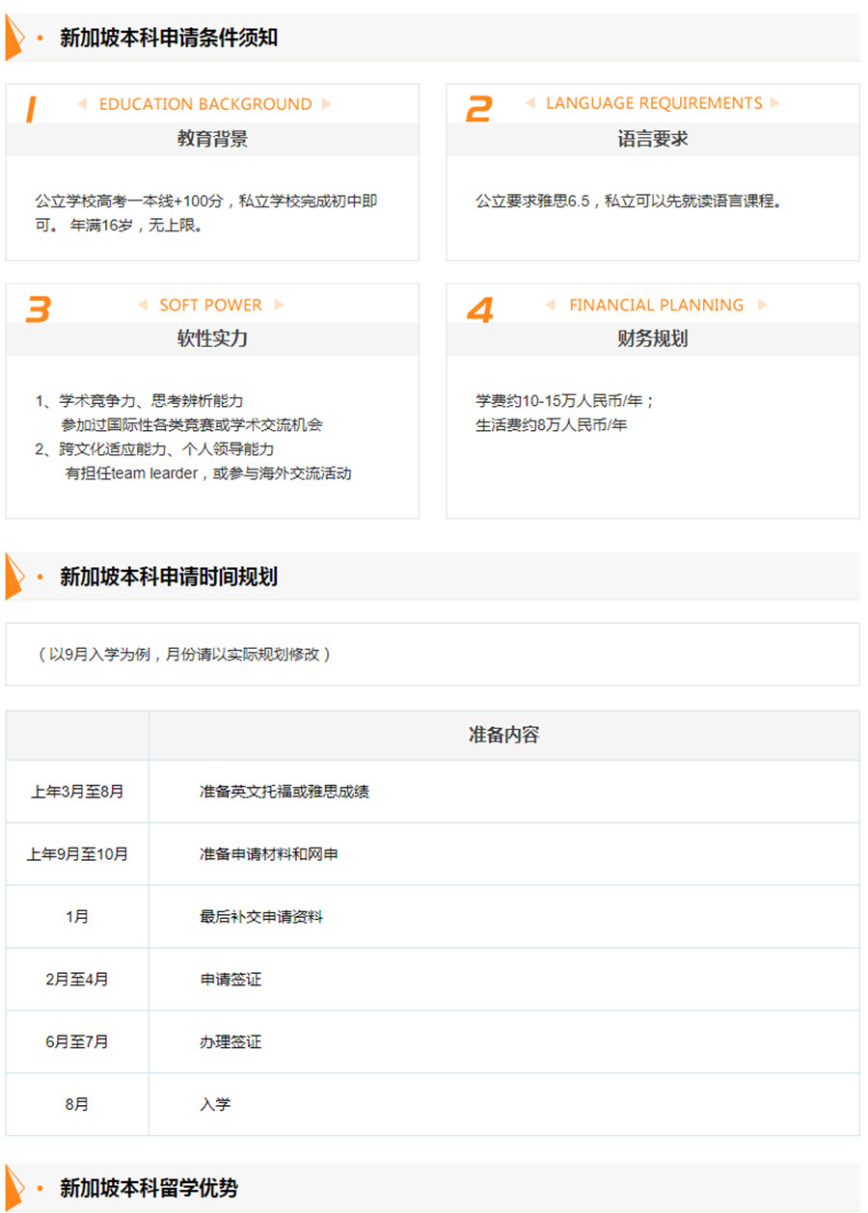868x1213 pixels.
Task: Select the 教育背景 card heading
Action: coord(212,139)
